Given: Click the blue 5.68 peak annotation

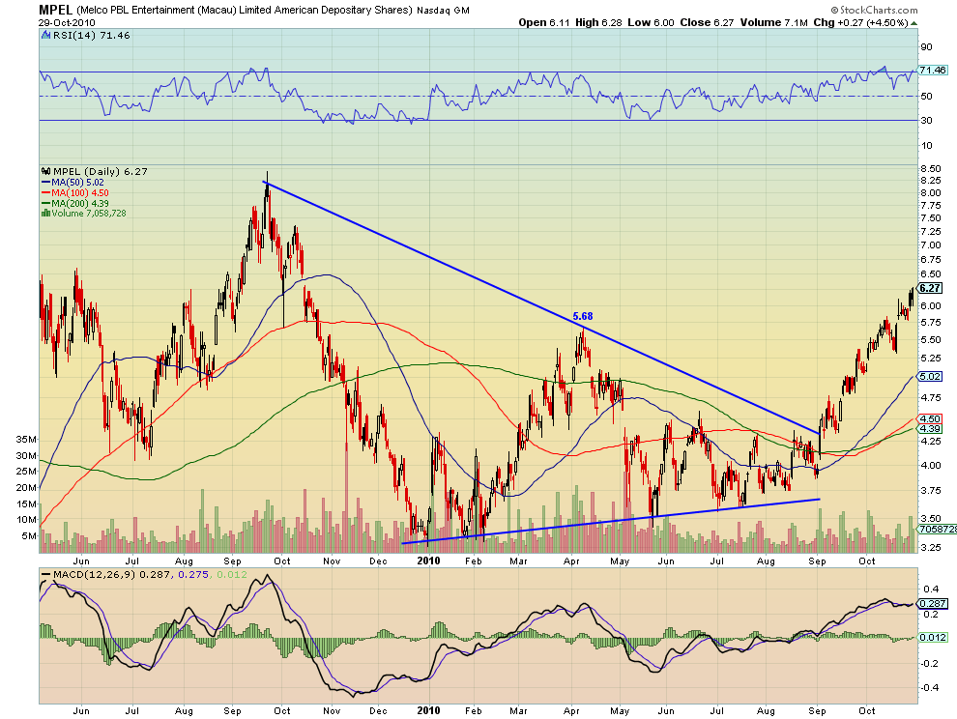Looking at the screenshot, I should coord(583,316).
